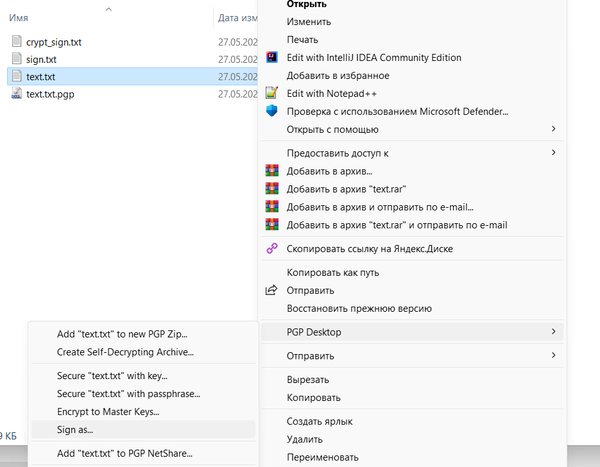Select file name text.txt in list
The image size is (600, 467).
pos(40,77)
